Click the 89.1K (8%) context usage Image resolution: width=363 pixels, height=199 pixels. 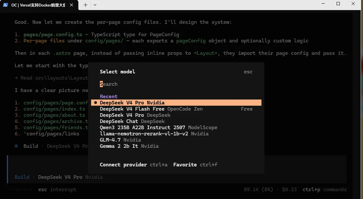(x=258, y=190)
